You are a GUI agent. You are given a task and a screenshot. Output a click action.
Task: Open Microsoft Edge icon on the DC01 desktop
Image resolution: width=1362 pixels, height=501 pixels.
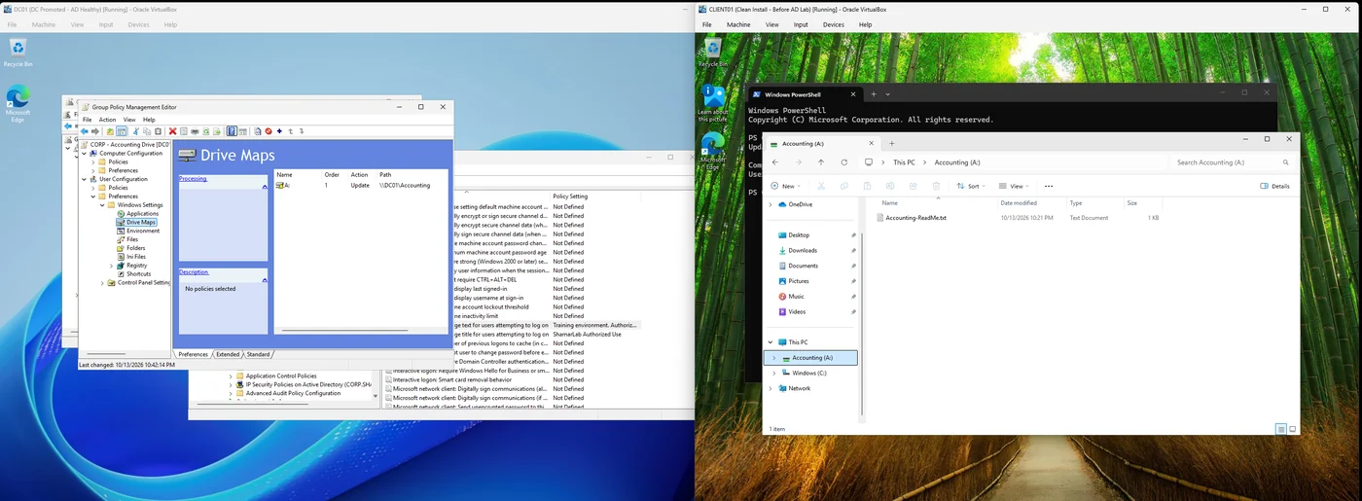(18, 103)
